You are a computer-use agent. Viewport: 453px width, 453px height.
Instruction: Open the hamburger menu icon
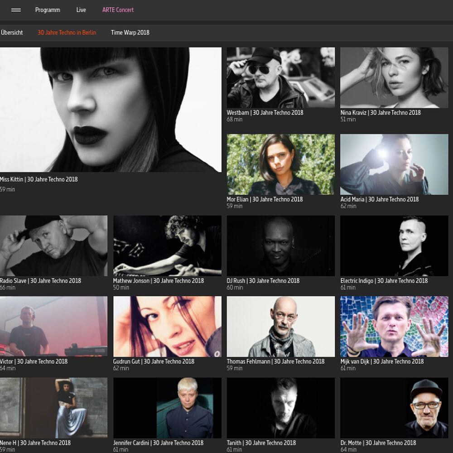pos(16,10)
